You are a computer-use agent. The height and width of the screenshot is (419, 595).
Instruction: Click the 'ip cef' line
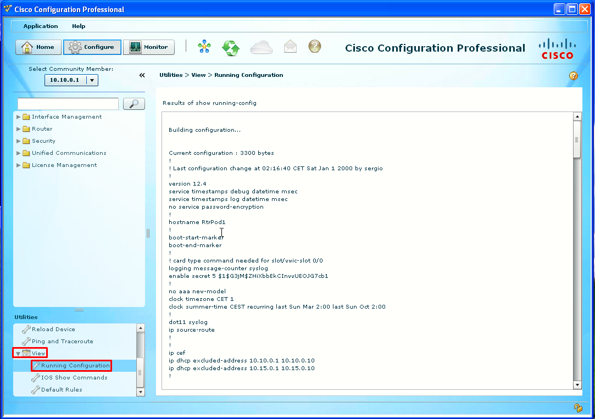point(177,353)
